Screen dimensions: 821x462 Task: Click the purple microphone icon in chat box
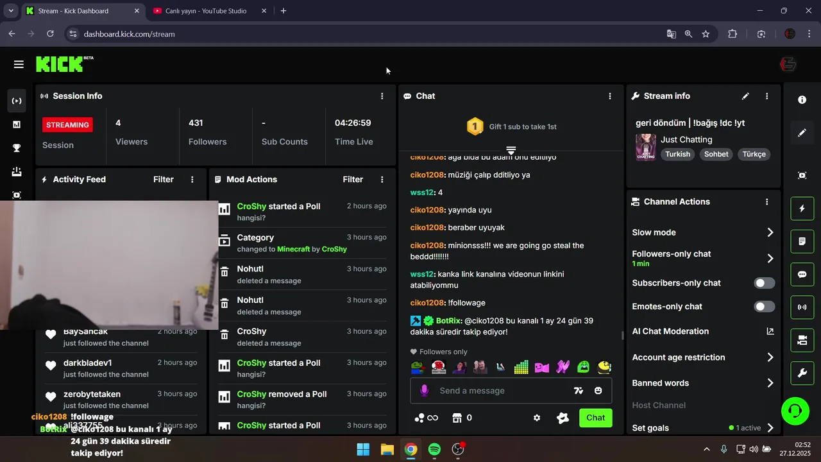pyautogui.click(x=424, y=391)
